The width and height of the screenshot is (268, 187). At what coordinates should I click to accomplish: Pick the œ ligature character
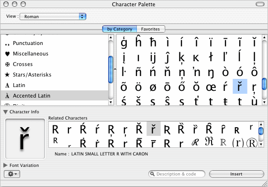(211, 87)
